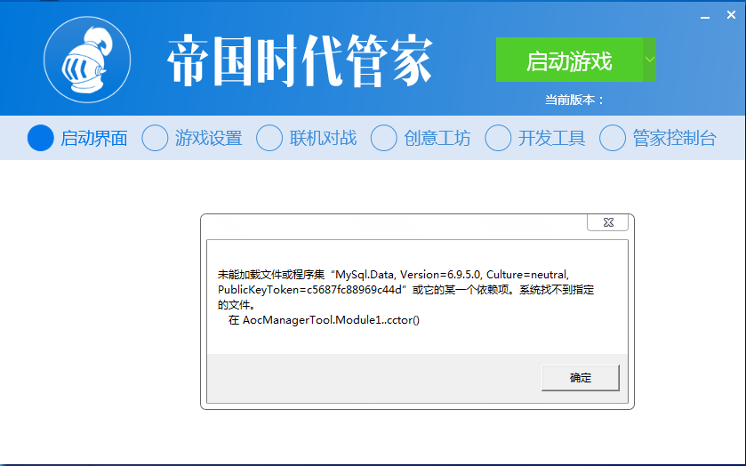Switch to the 游戏设置 tab label
746x466 pixels.
pos(208,138)
